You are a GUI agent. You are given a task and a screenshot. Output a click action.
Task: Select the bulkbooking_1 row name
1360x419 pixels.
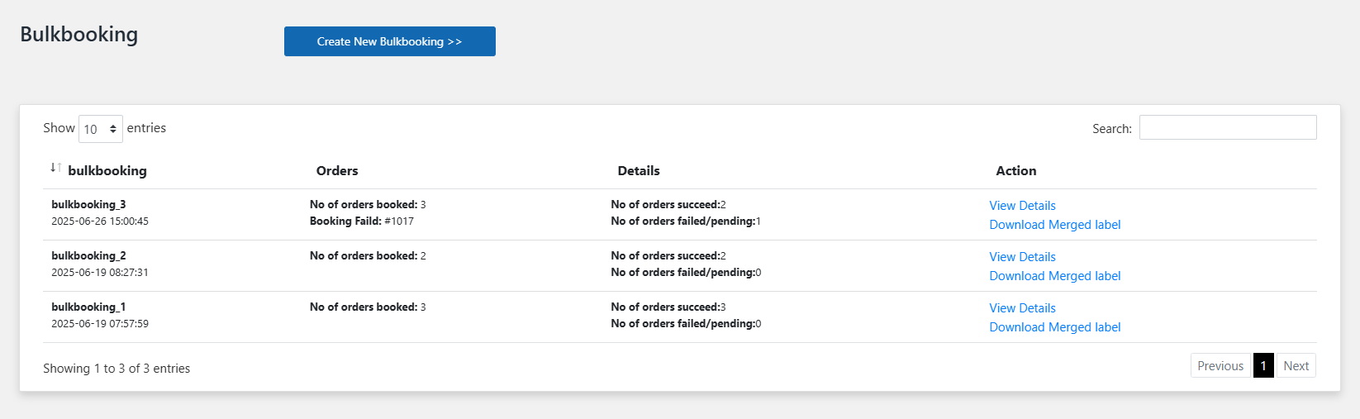(88, 307)
